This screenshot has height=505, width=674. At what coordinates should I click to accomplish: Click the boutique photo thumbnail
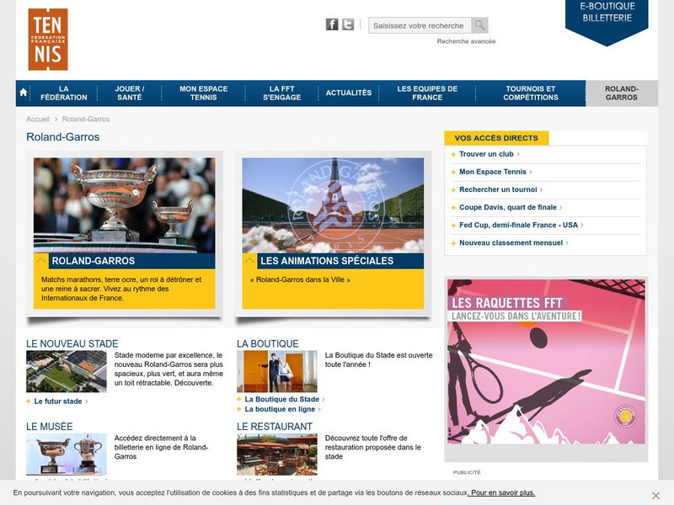coord(277,371)
